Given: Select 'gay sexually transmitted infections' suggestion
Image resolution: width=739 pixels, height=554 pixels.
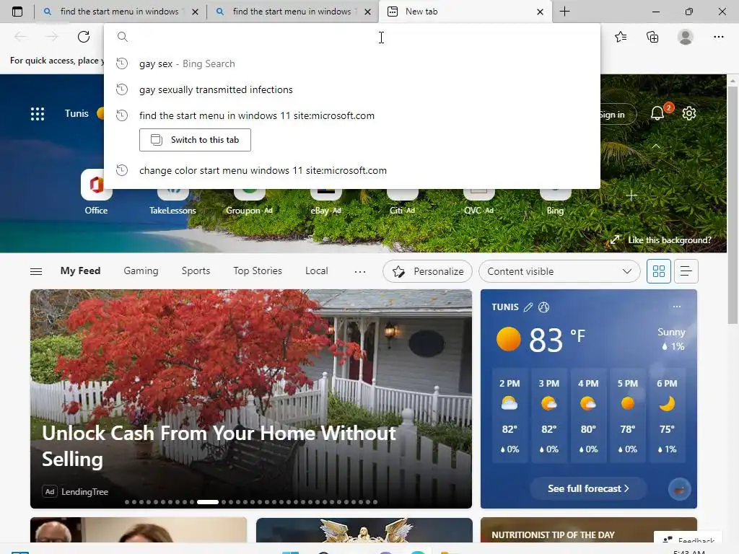Looking at the screenshot, I should [352, 89].
